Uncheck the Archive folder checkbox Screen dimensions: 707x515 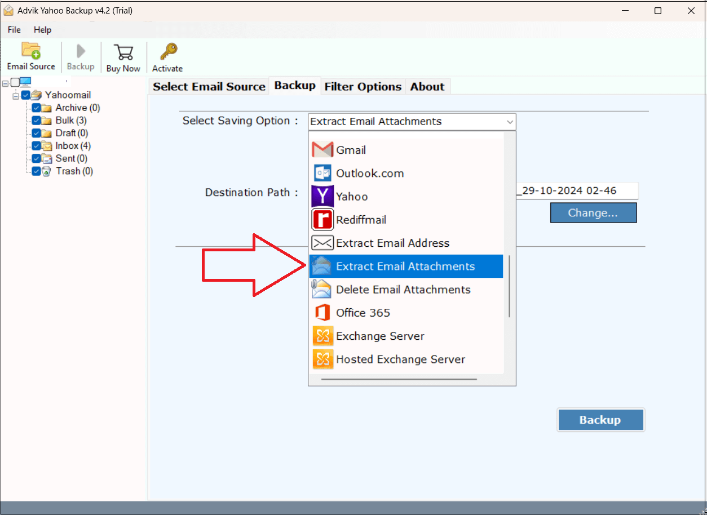36,108
